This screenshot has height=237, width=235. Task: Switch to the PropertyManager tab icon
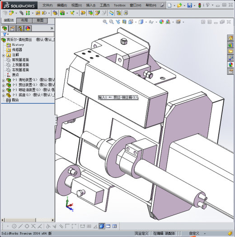pos(12,29)
